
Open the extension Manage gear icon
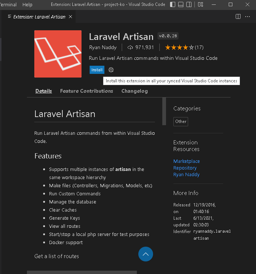(x=111, y=70)
